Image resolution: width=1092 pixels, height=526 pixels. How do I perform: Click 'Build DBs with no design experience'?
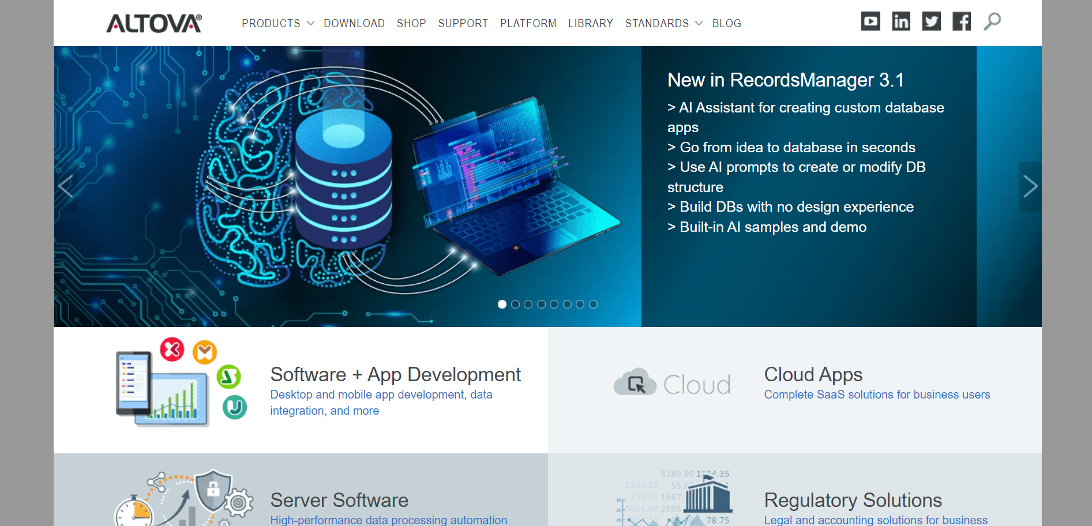791,206
